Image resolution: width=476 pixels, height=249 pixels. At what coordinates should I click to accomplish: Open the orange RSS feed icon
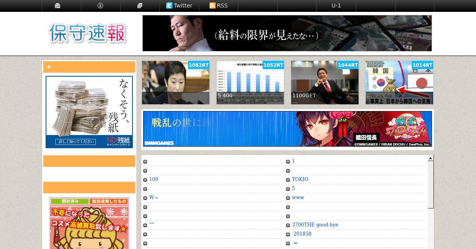pyautogui.click(x=213, y=6)
